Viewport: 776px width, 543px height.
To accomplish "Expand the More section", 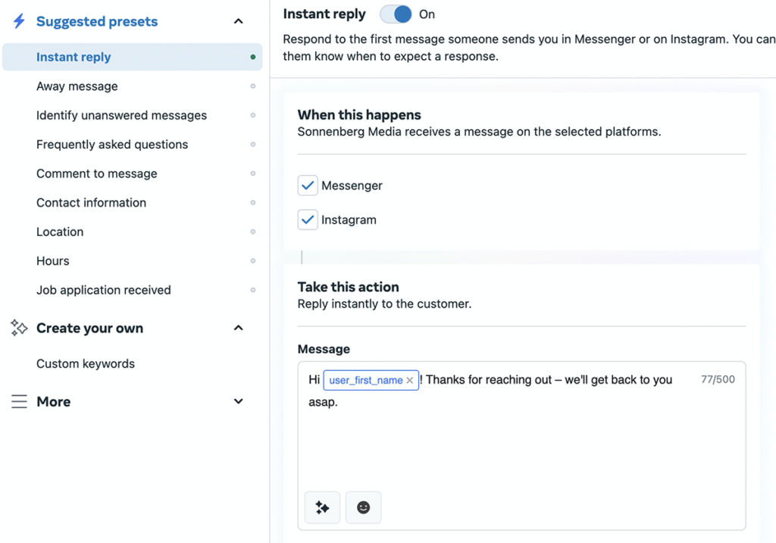I will (238, 401).
